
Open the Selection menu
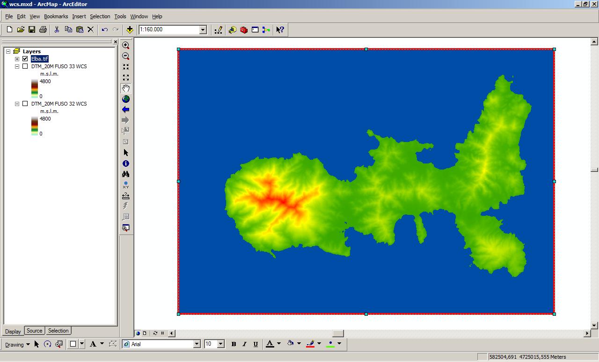(x=100, y=16)
